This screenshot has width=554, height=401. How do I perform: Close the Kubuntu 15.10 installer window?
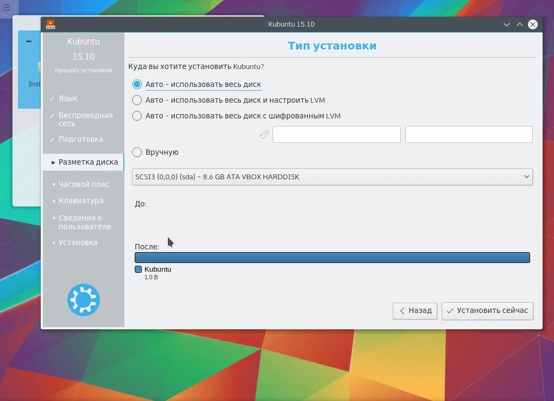[533, 24]
